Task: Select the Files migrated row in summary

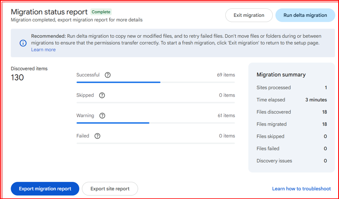Action: pyautogui.click(x=292, y=124)
